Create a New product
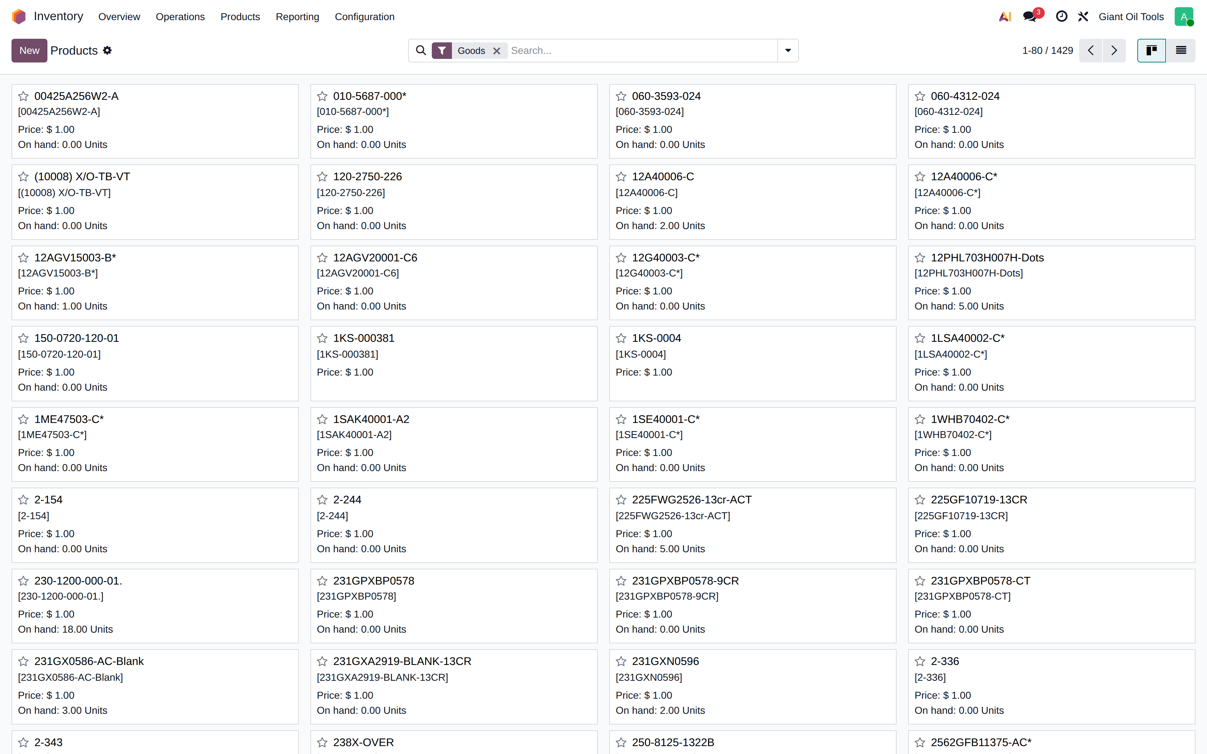 29,50
